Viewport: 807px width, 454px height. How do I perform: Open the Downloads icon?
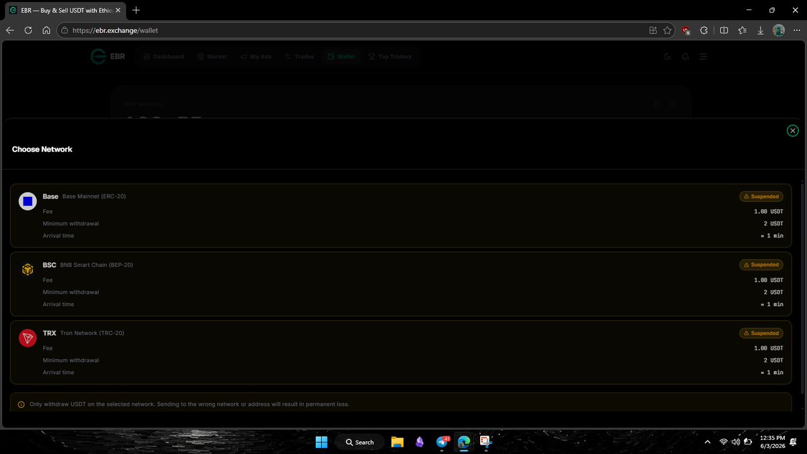click(760, 30)
